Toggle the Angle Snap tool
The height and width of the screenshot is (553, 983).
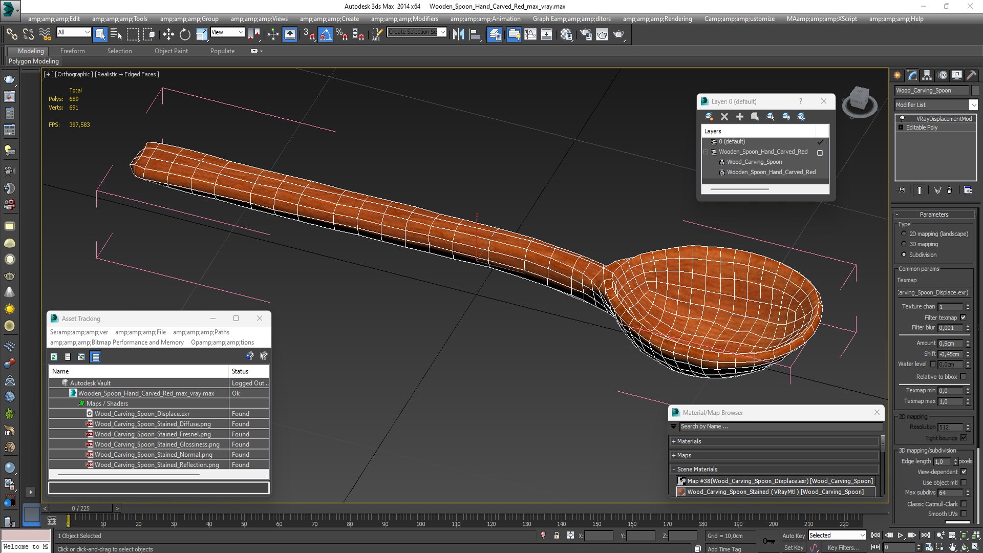coord(326,34)
